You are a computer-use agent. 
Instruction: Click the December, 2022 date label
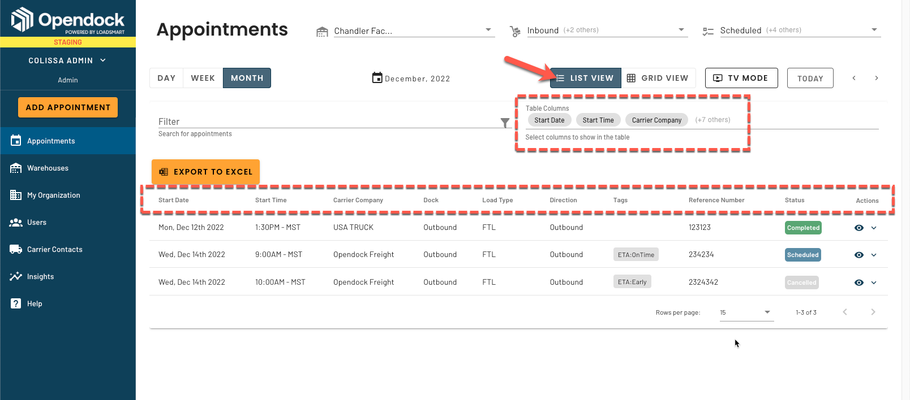pos(418,79)
